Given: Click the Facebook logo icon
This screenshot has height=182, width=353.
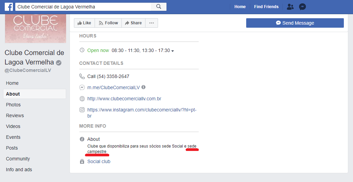Looking at the screenshot, I should (9, 7).
